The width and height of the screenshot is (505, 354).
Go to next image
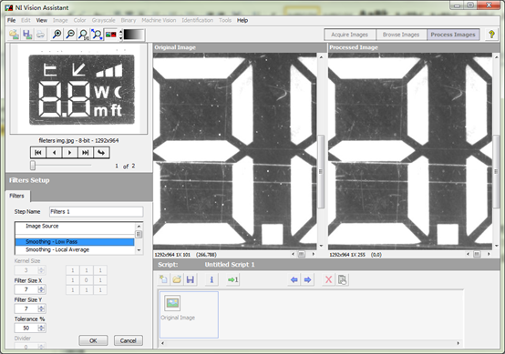coord(69,152)
